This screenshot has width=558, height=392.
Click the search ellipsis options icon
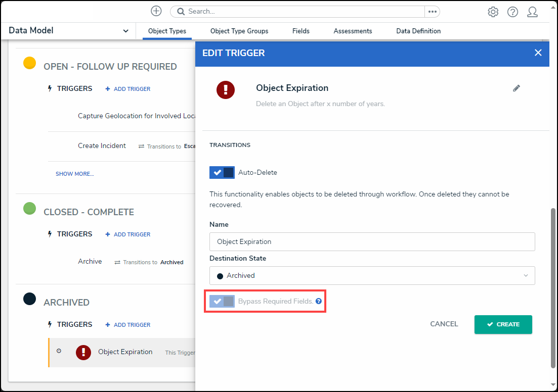[432, 12]
